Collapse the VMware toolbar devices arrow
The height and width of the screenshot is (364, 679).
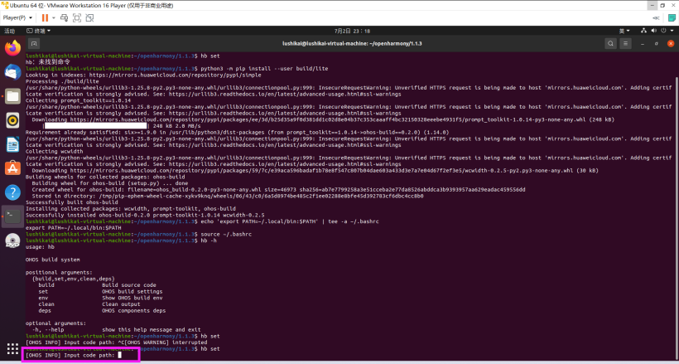tap(657, 17)
